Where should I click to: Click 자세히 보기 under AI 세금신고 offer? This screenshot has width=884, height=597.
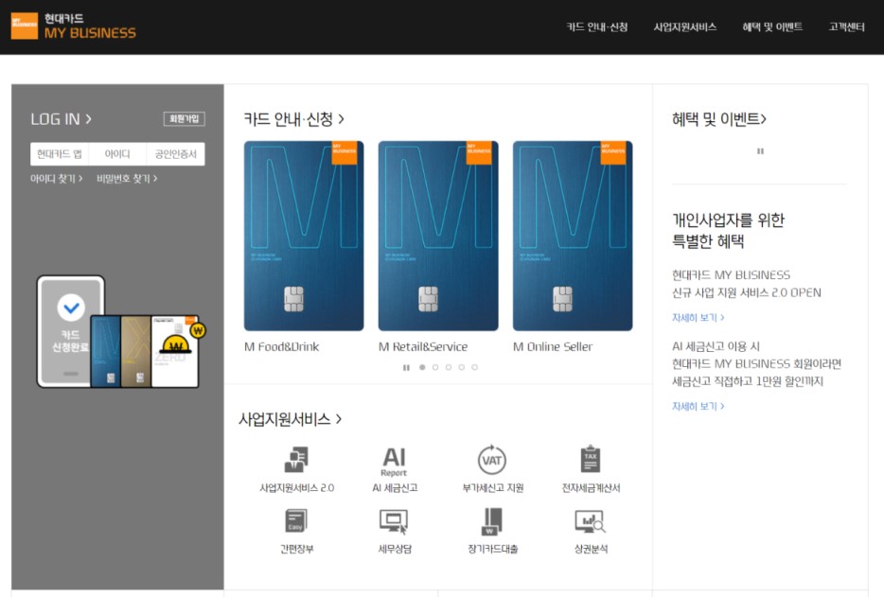(698, 407)
